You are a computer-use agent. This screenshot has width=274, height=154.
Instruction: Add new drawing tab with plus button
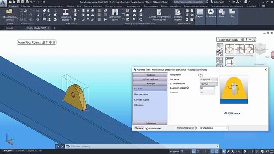pos(54,28)
